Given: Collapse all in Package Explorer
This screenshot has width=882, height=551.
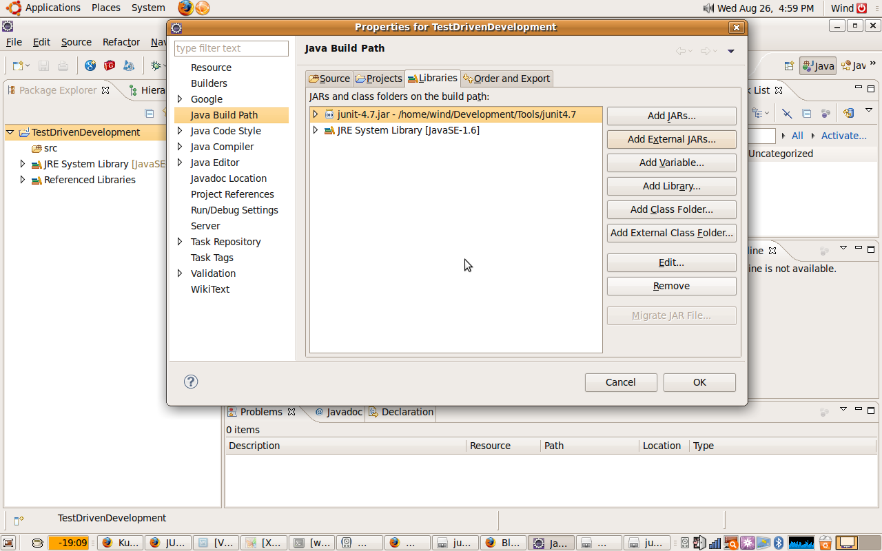Looking at the screenshot, I should coord(149,113).
